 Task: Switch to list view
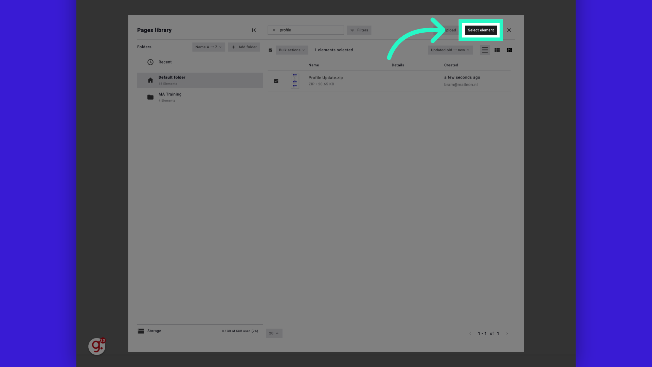tap(485, 50)
